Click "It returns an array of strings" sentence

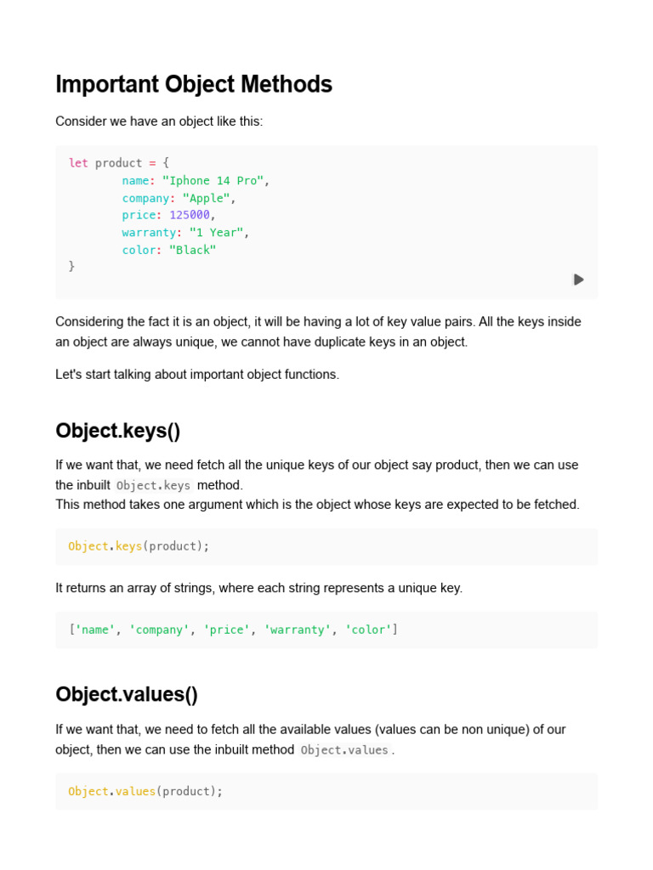pos(258,588)
